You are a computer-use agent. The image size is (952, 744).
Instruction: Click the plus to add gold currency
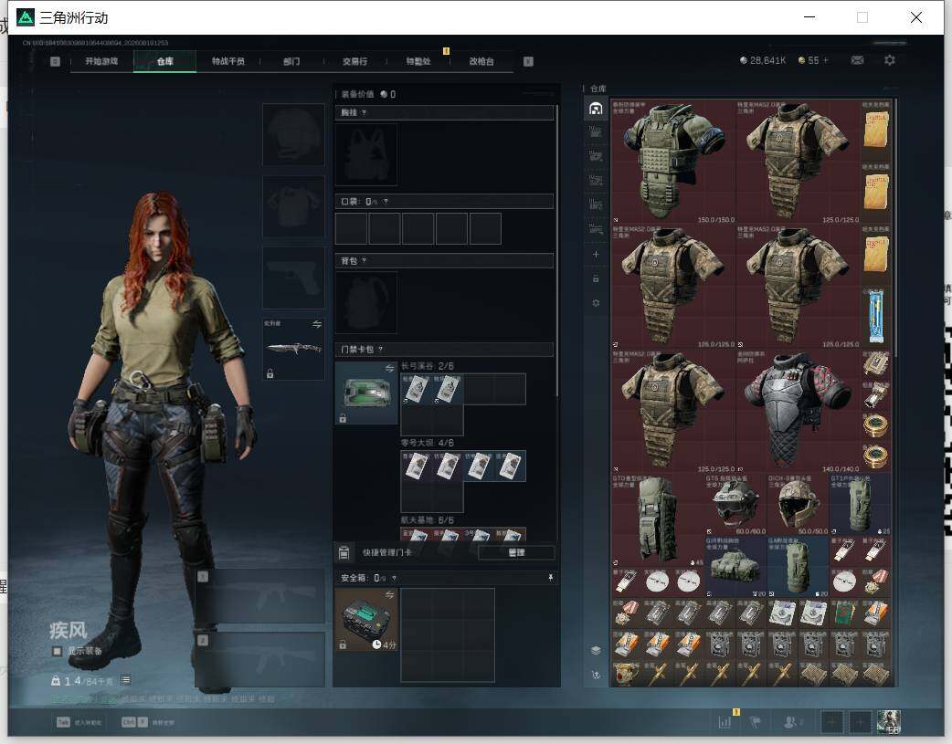pyautogui.click(x=825, y=60)
